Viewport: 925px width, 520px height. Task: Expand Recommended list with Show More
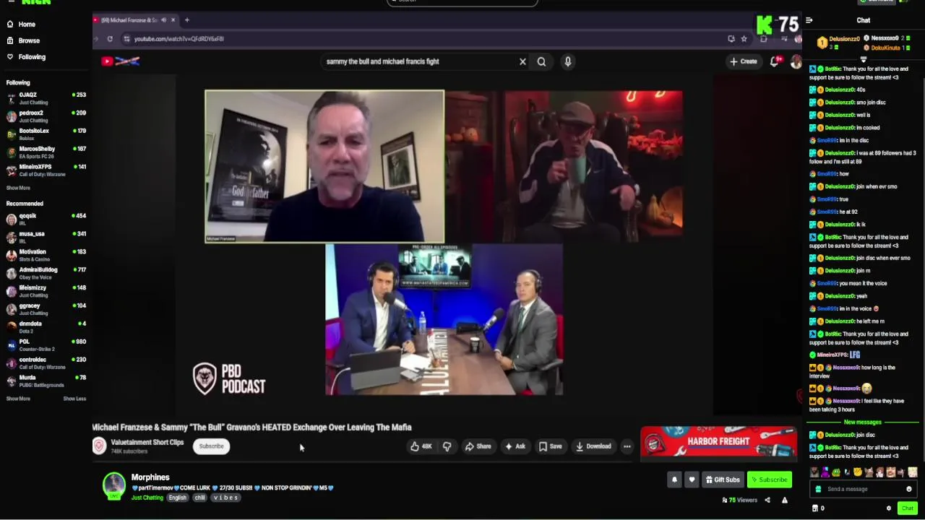18,399
